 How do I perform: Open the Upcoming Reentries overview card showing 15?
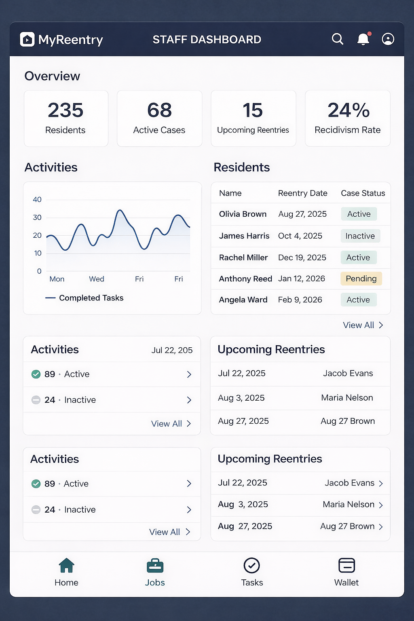tap(253, 118)
